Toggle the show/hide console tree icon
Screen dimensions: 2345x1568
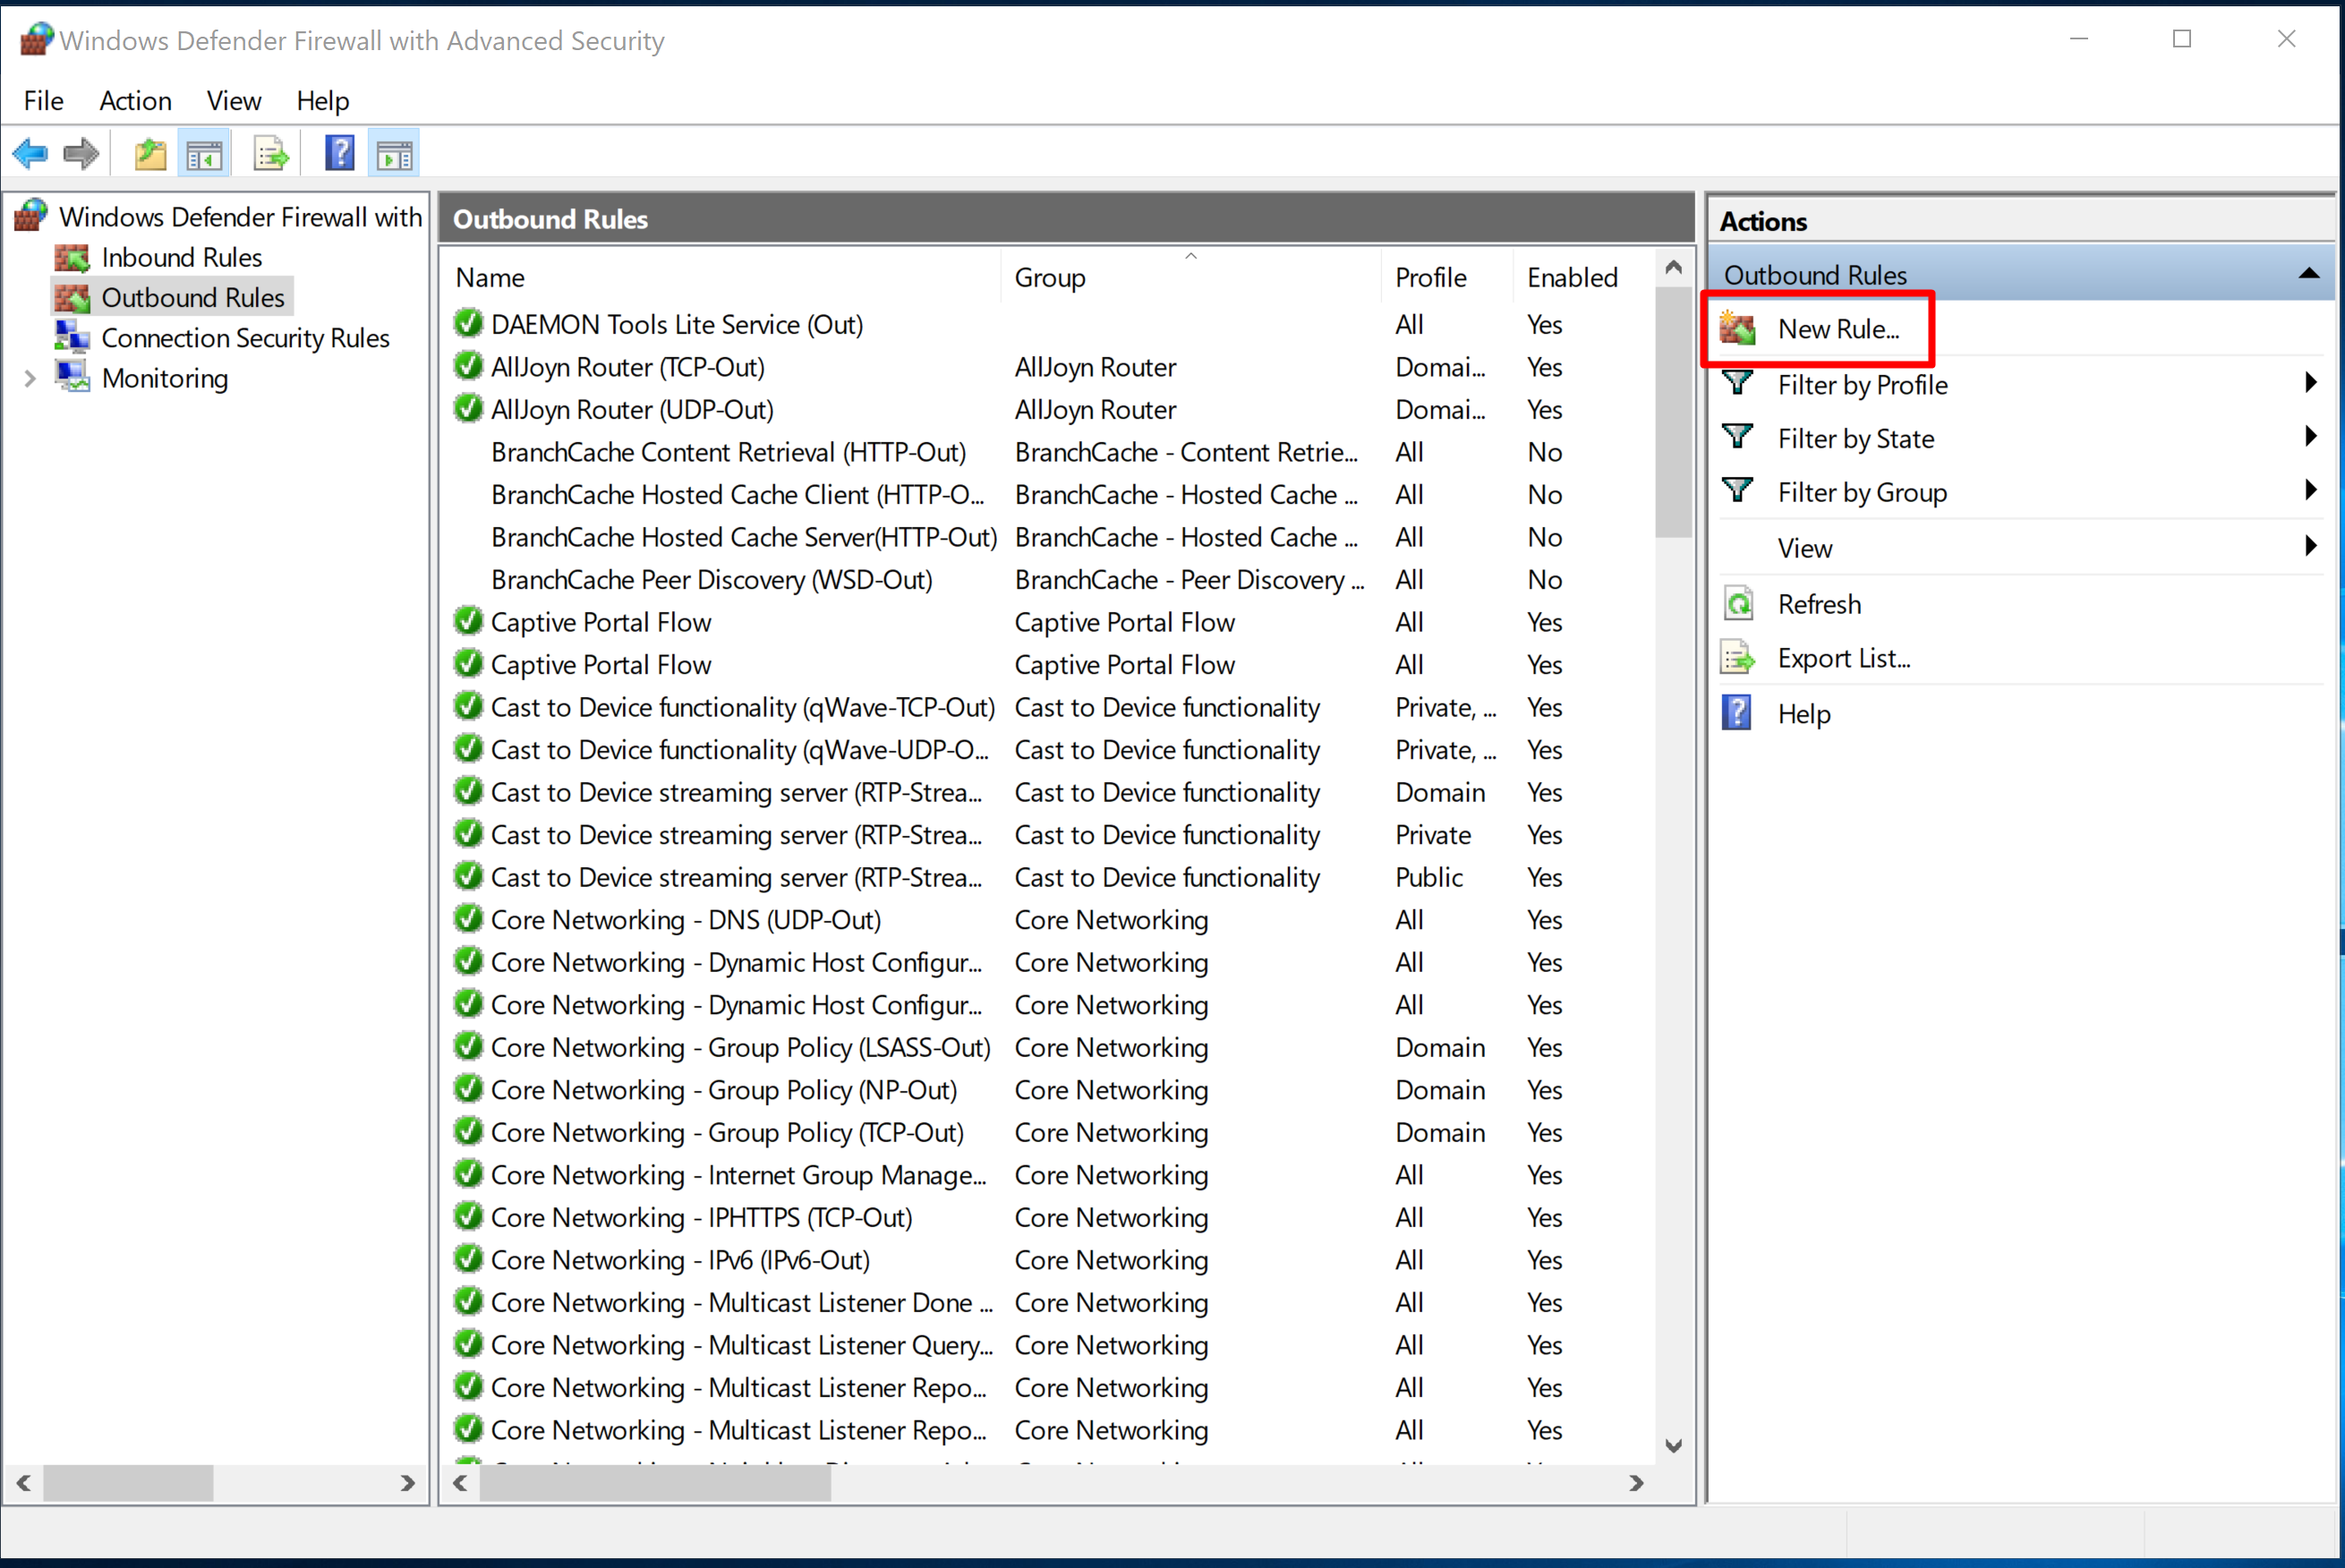tap(205, 154)
